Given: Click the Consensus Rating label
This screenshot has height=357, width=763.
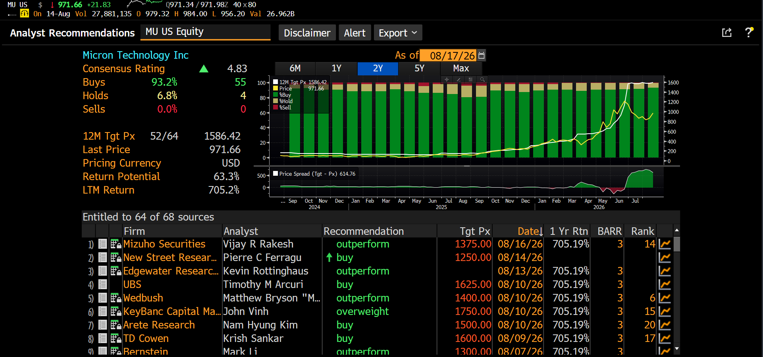Looking at the screenshot, I should 123,69.
